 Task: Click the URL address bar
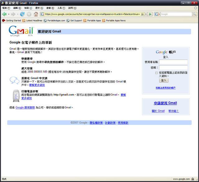92,14
